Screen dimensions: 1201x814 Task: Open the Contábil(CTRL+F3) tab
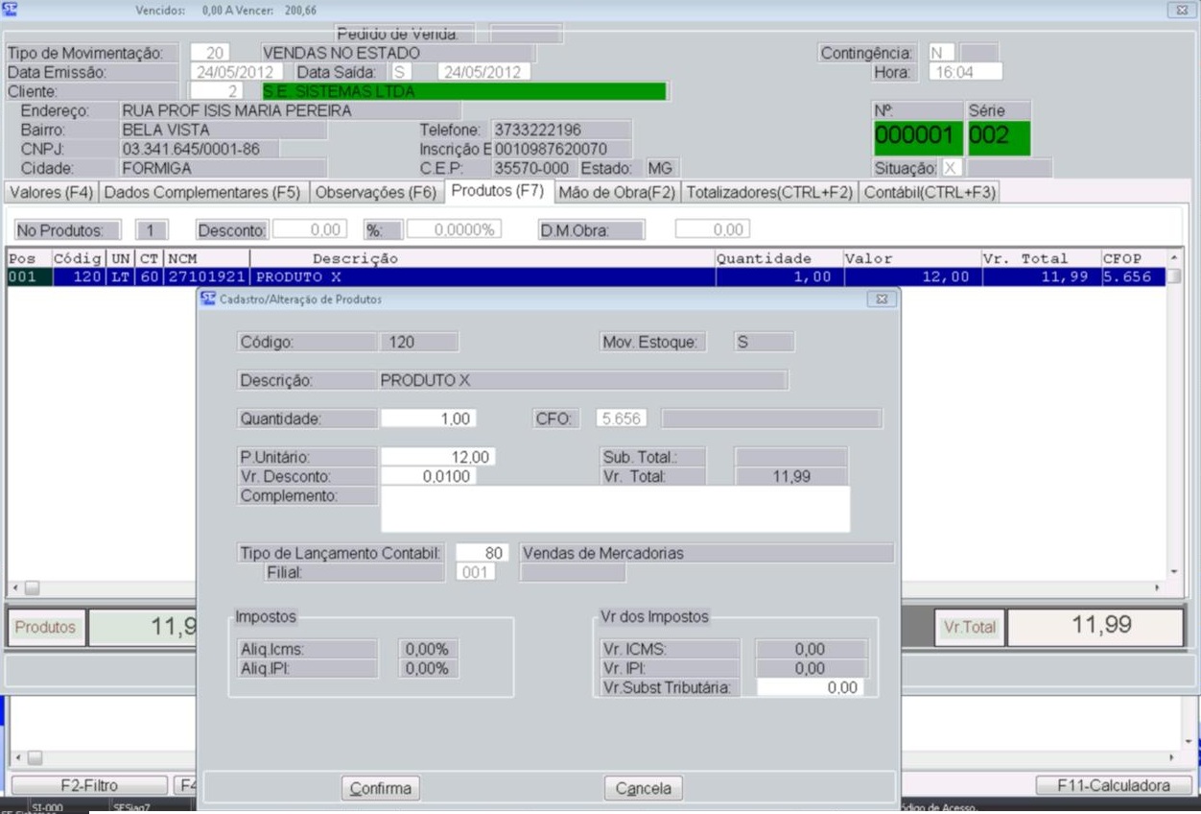[x=930, y=192]
